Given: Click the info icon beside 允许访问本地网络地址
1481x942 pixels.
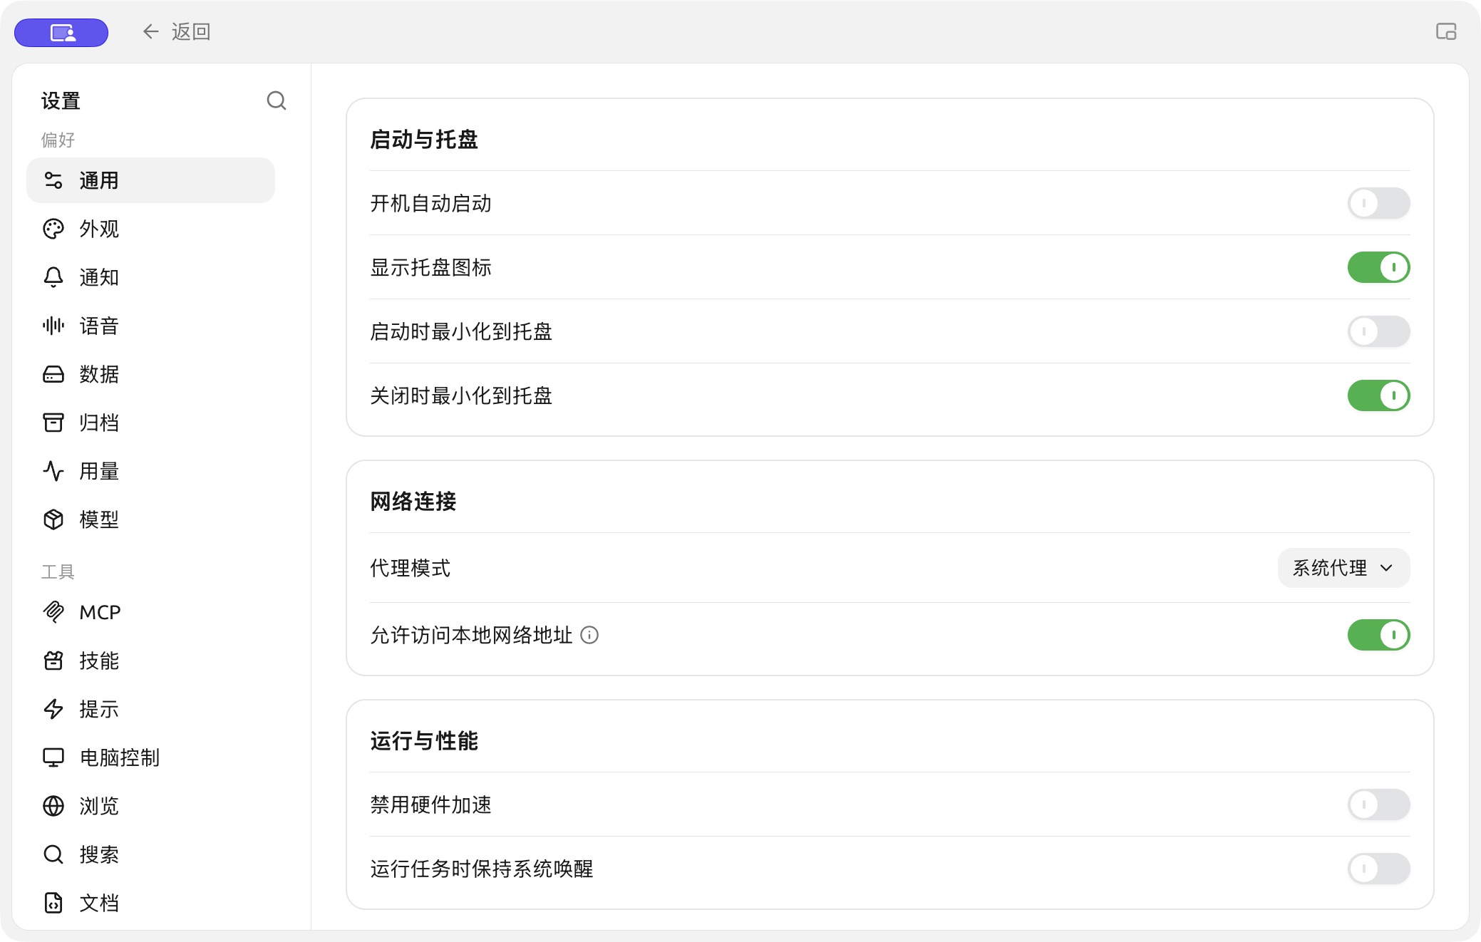Looking at the screenshot, I should (x=589, y=635).
